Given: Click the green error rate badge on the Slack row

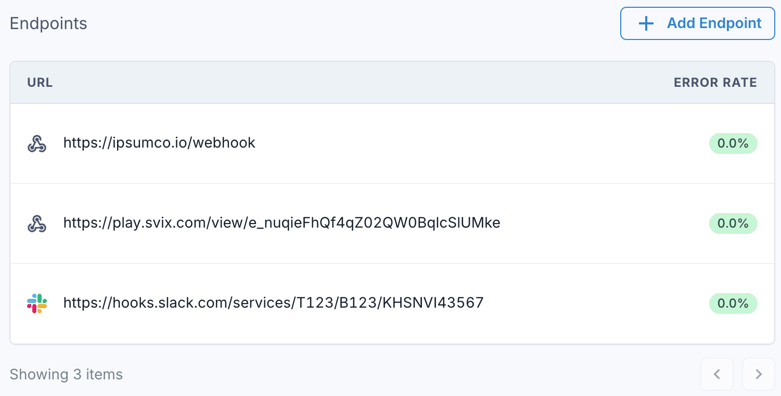Looking at the screenshot, I should pyautogui.click(x=733, y=303).
